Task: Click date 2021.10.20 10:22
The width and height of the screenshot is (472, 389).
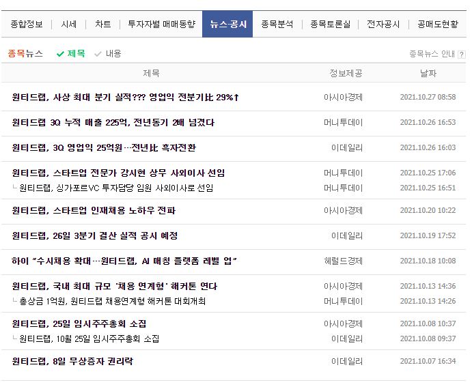Action: tap(428, 210)
